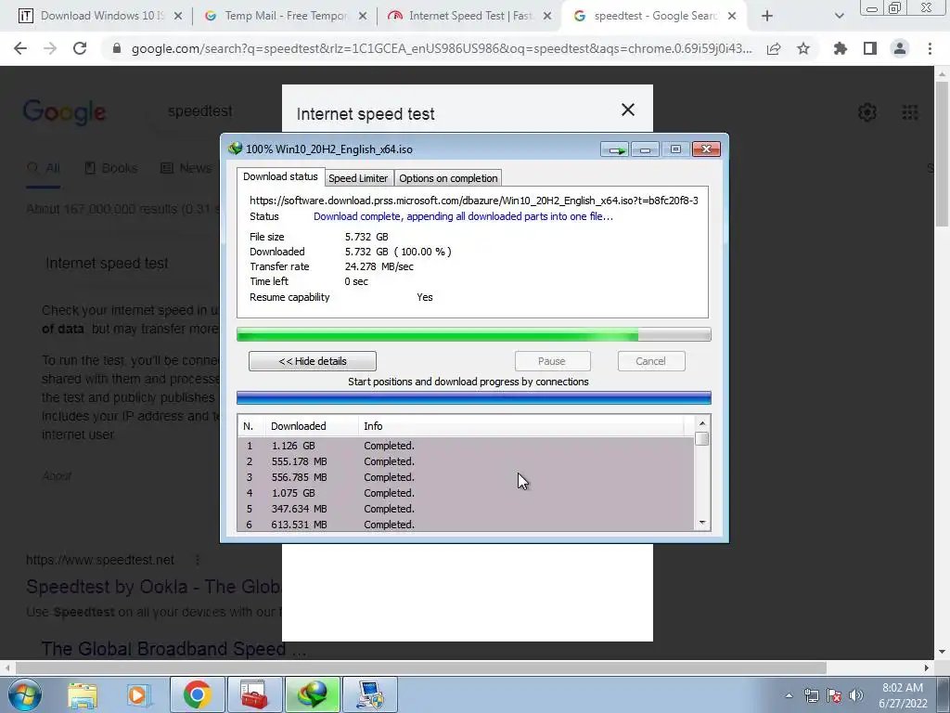Go forward in Chrome

point(50,48)
